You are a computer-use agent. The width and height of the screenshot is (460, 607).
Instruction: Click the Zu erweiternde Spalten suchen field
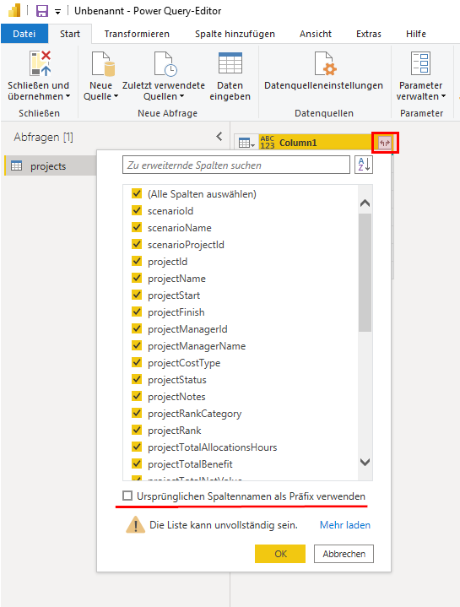pyautogui.click(x=236, y=165)
